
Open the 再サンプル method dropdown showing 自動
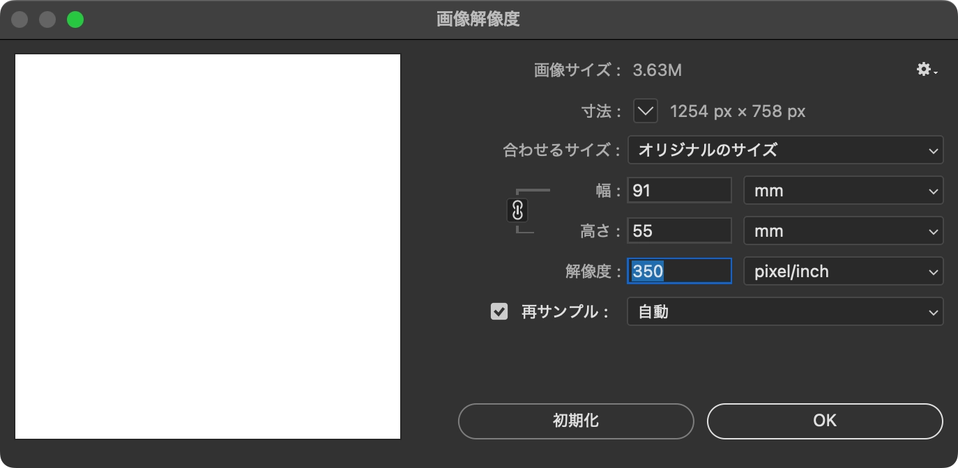coord(785,312)
